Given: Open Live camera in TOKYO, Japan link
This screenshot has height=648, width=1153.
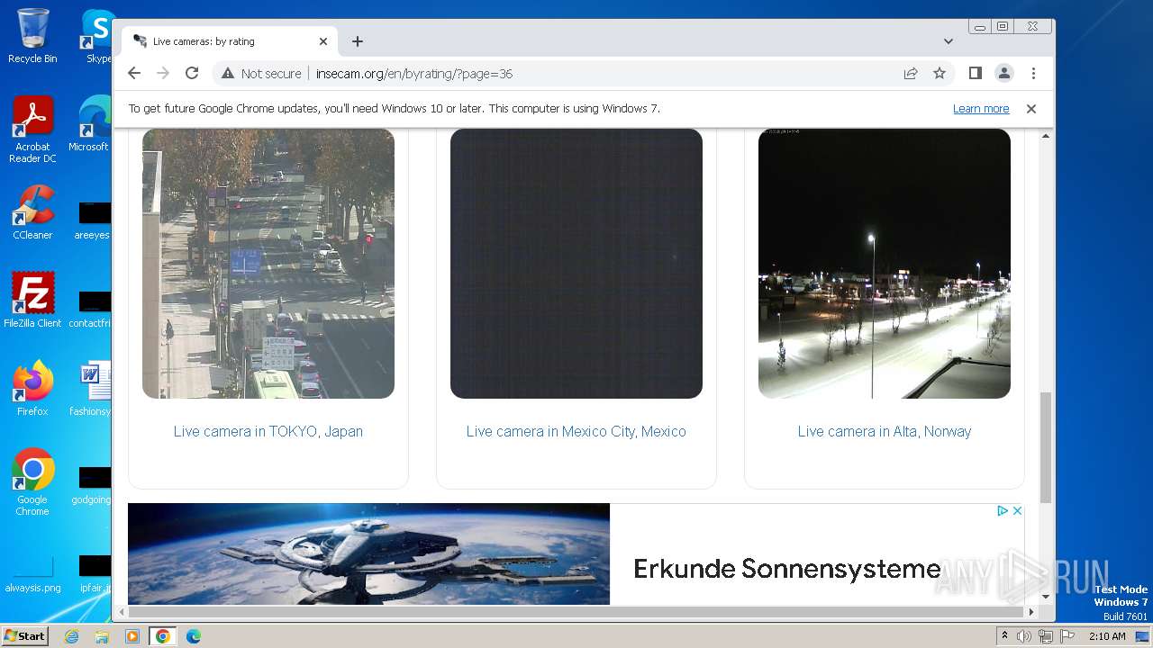Looking at the screenshot, I should 268,431.
